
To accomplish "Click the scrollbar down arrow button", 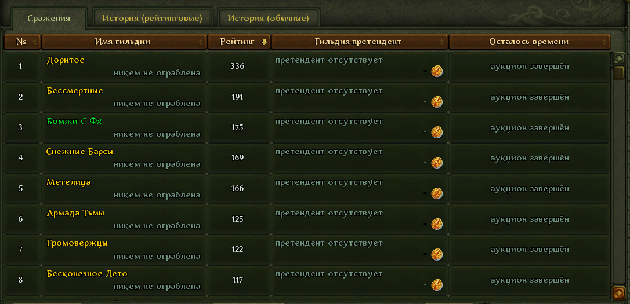I will pyautogui.click(x=619, y=292).
